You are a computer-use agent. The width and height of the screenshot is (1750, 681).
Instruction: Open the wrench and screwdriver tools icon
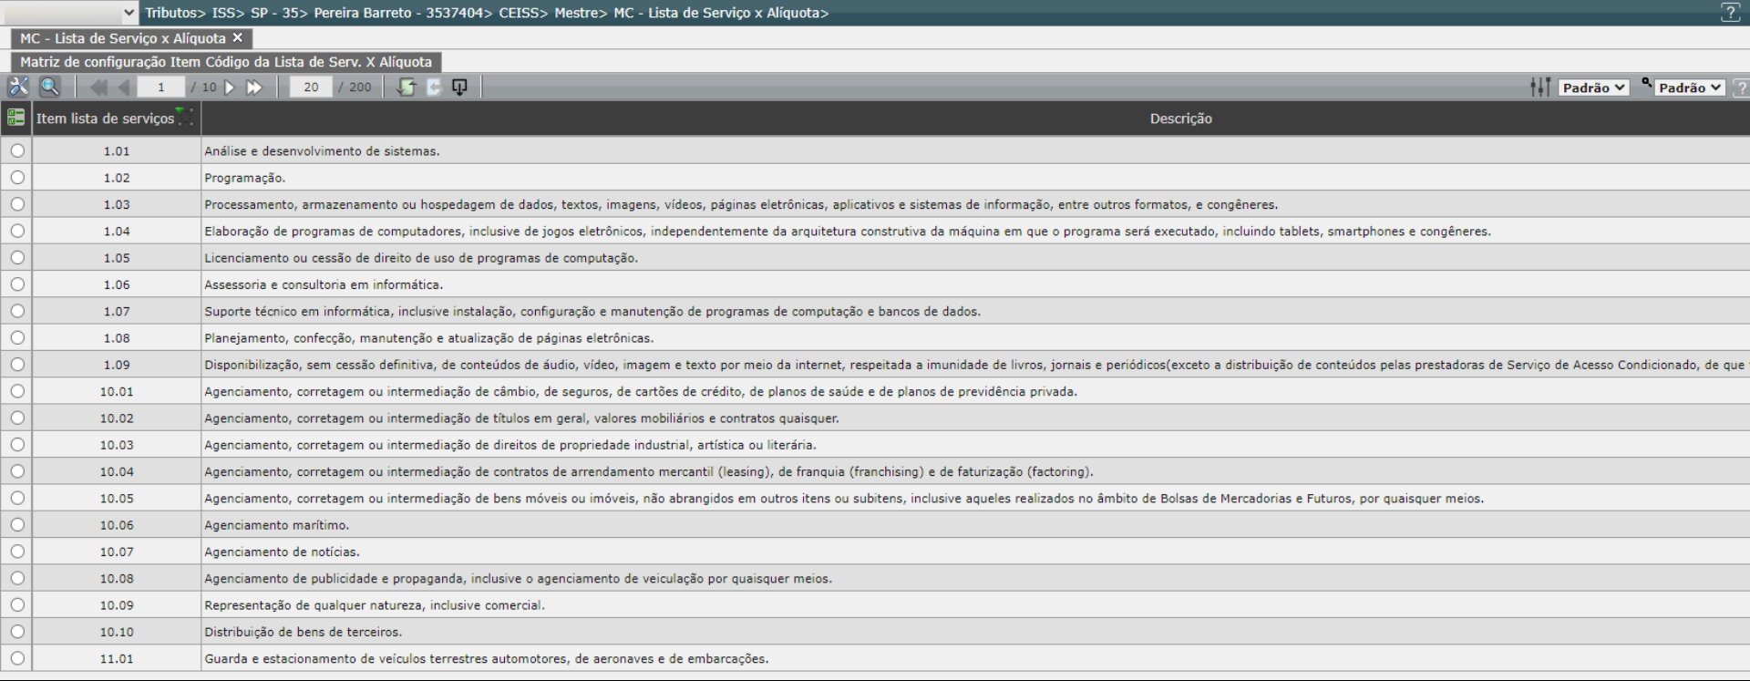(18, 88)
